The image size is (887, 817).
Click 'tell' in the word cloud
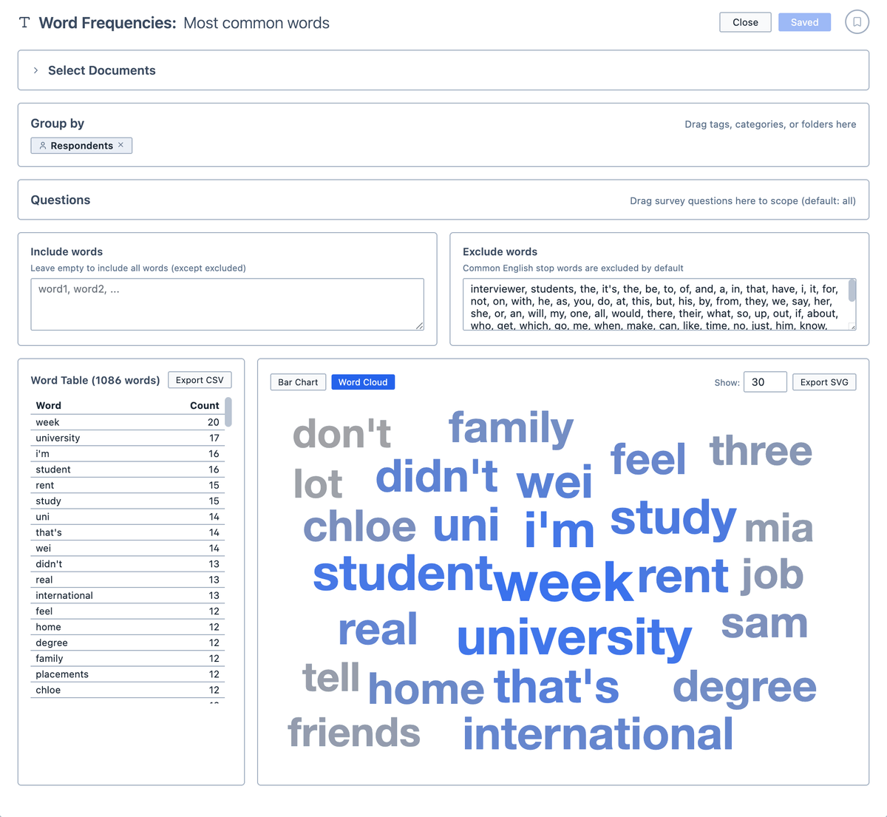point(331,677)
